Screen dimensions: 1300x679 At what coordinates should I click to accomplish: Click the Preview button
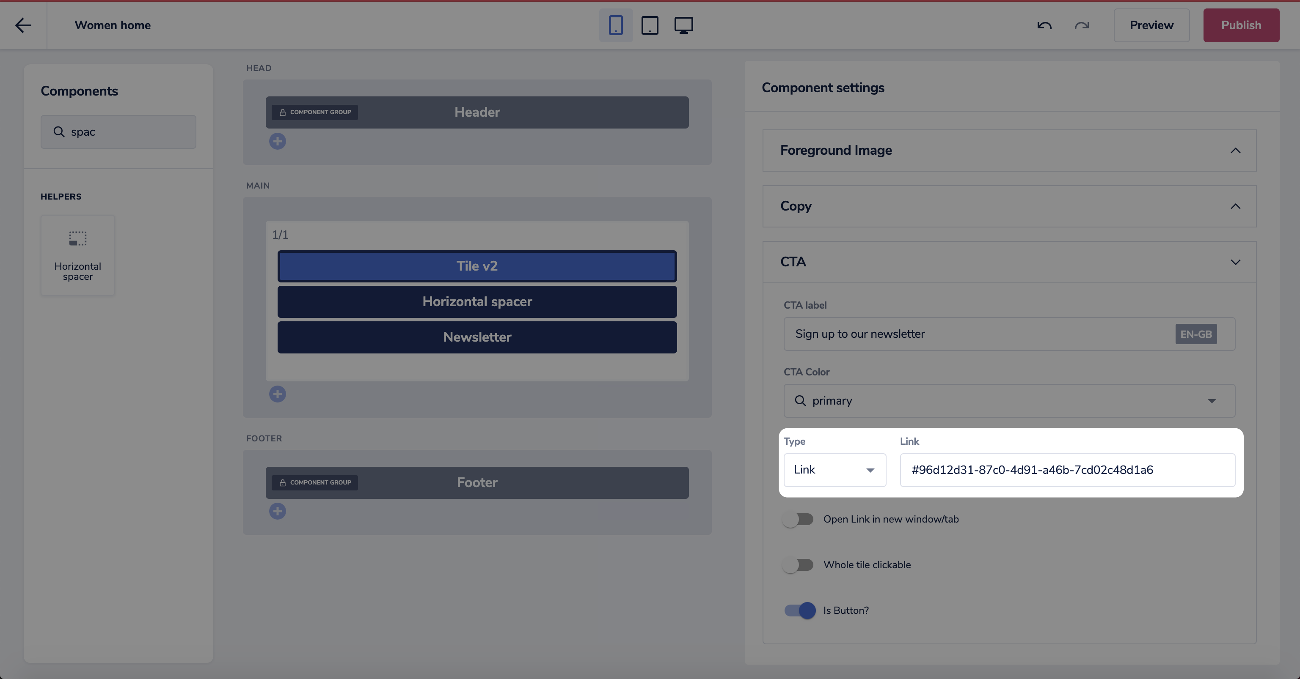[x=1151, y=25]
